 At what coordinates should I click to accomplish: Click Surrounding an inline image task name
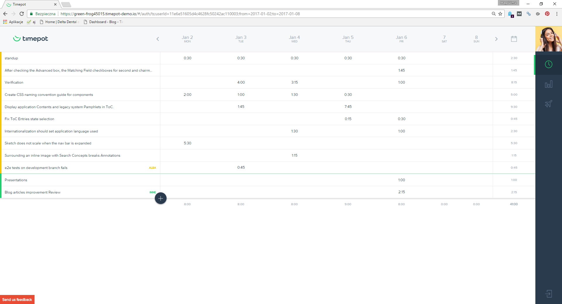tap(62, 156)
